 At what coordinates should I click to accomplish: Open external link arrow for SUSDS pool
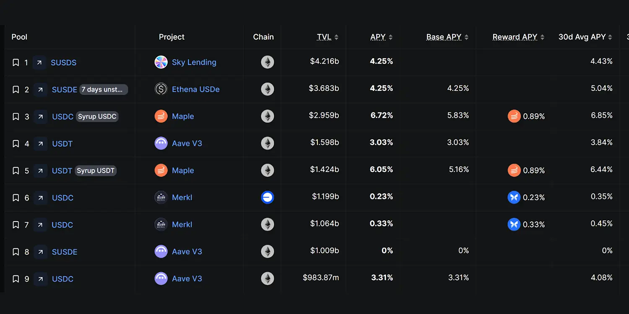39,63
